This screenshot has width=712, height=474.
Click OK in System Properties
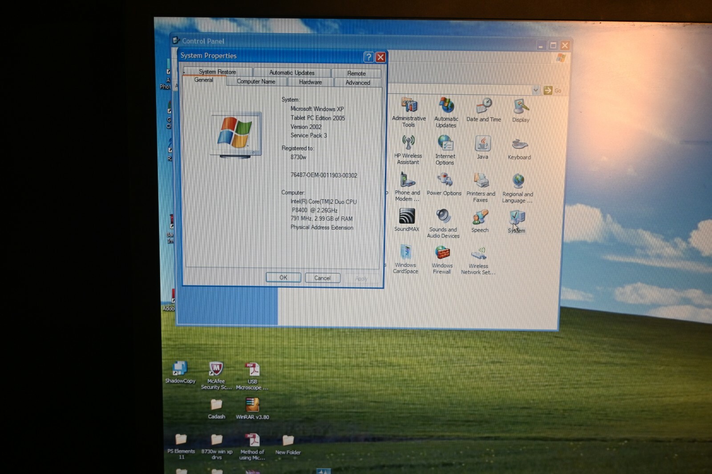[x=283, y=277]
